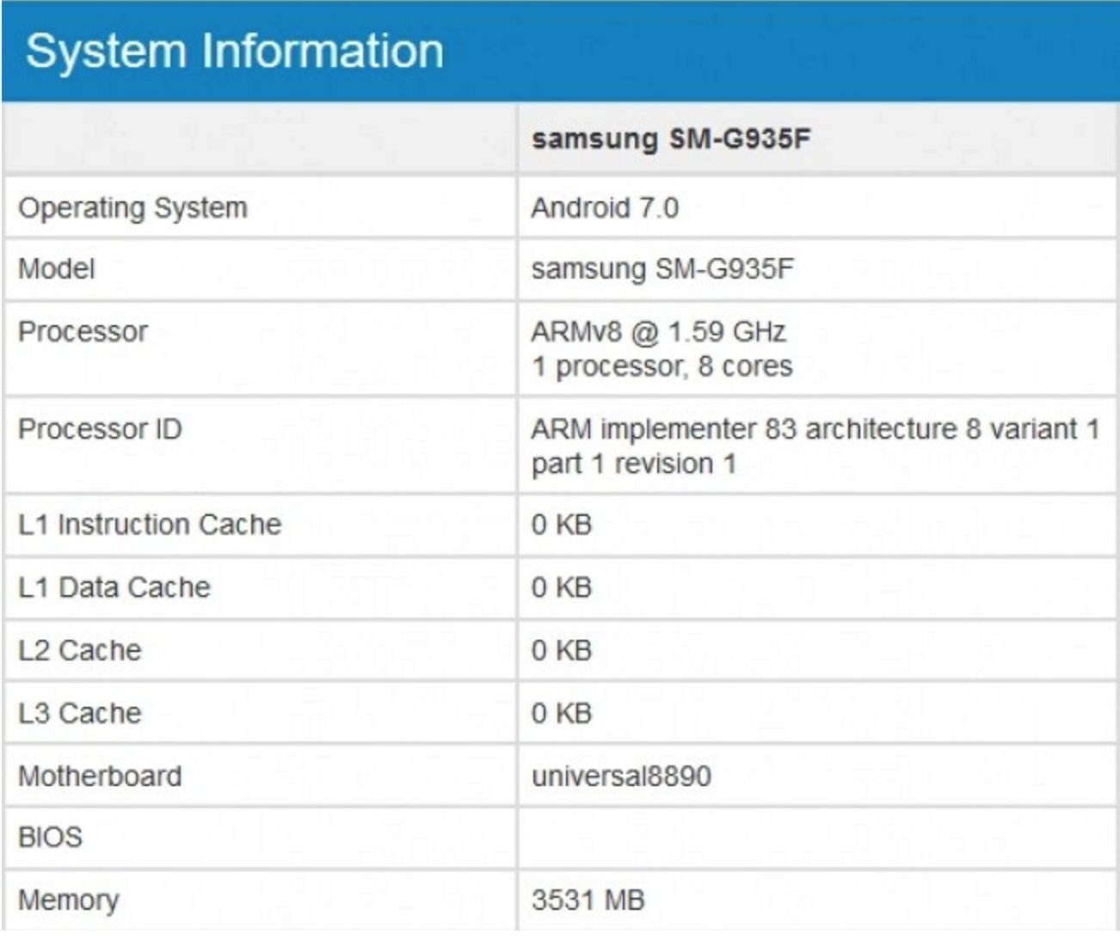Click the BIOS row label

tap(50, 837)
